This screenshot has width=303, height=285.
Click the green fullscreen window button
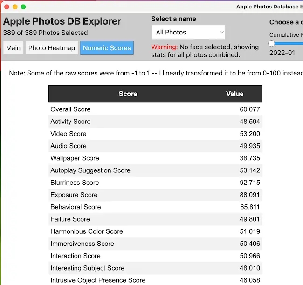23,7
